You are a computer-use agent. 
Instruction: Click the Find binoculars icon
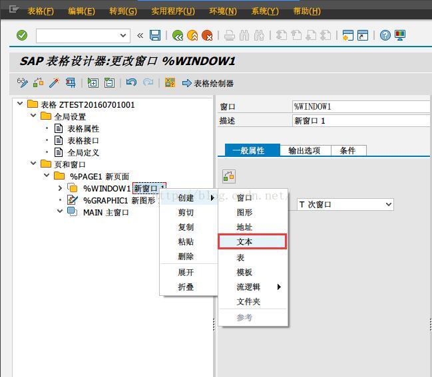pos(244,35)
